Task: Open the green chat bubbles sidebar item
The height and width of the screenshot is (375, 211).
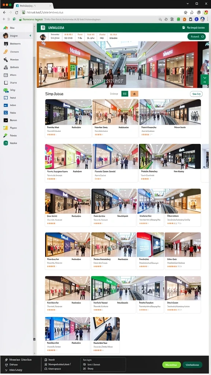Action: click(x=6, y=90)
